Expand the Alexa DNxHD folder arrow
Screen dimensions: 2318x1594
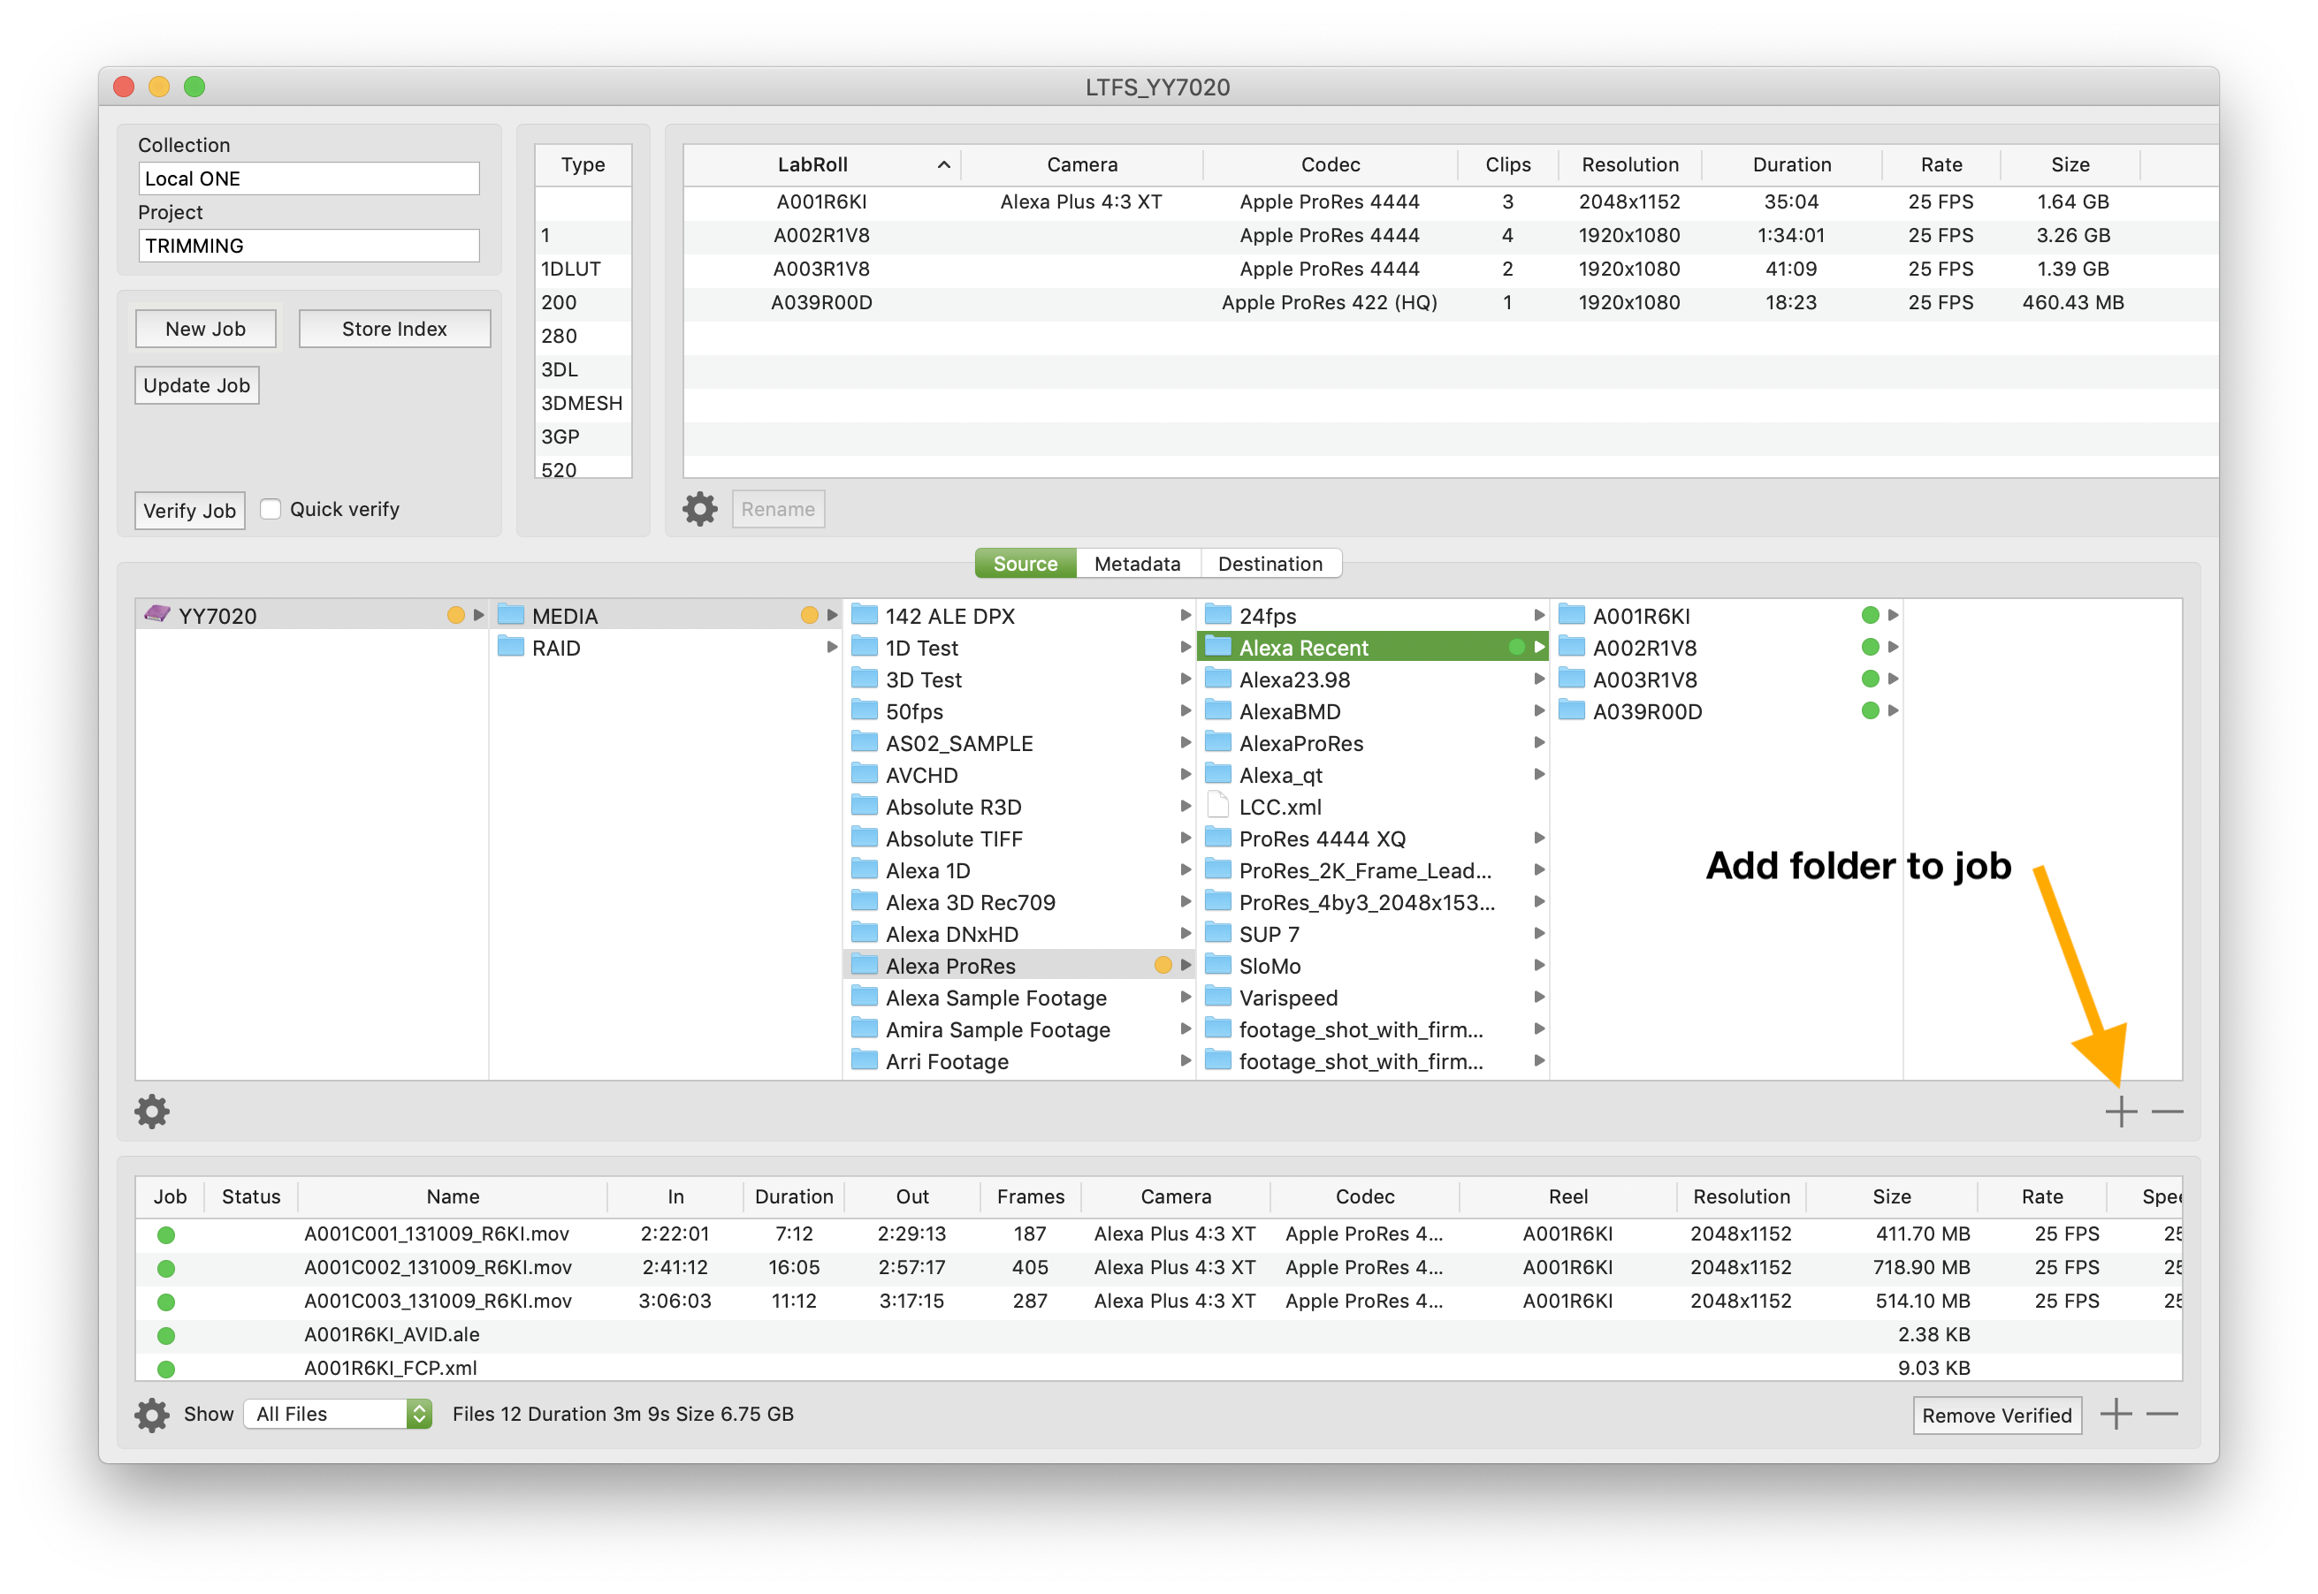[1185, 933]
